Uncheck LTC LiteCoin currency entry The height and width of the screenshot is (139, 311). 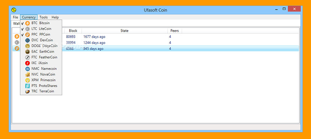pyautogui.click(x=41, y=29)
